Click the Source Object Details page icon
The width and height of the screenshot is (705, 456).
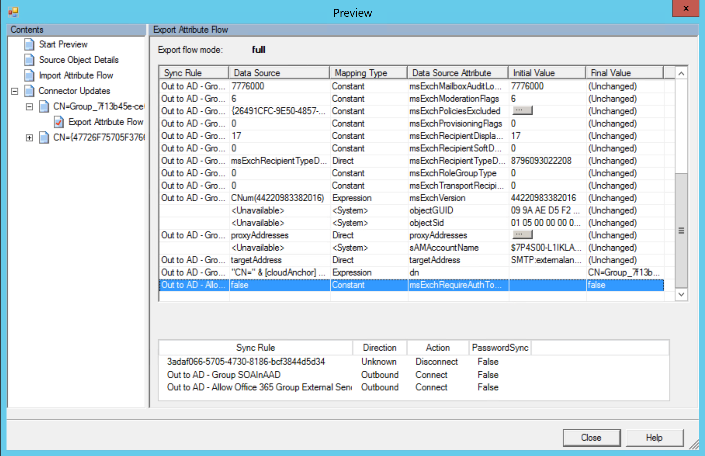29,60
